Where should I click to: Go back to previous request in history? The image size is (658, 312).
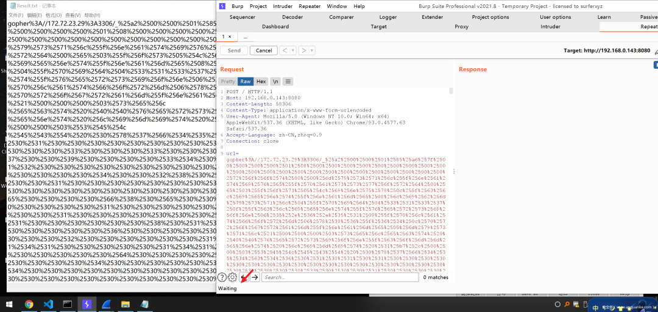[x=285, y=51]
